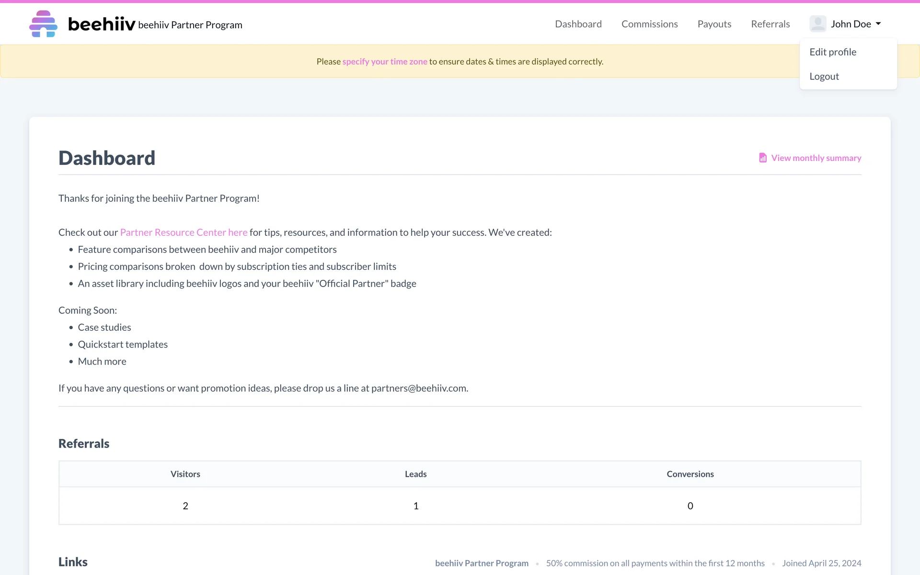Navigate to the Referrals nav item
The image size is (920, 575).
770,24
